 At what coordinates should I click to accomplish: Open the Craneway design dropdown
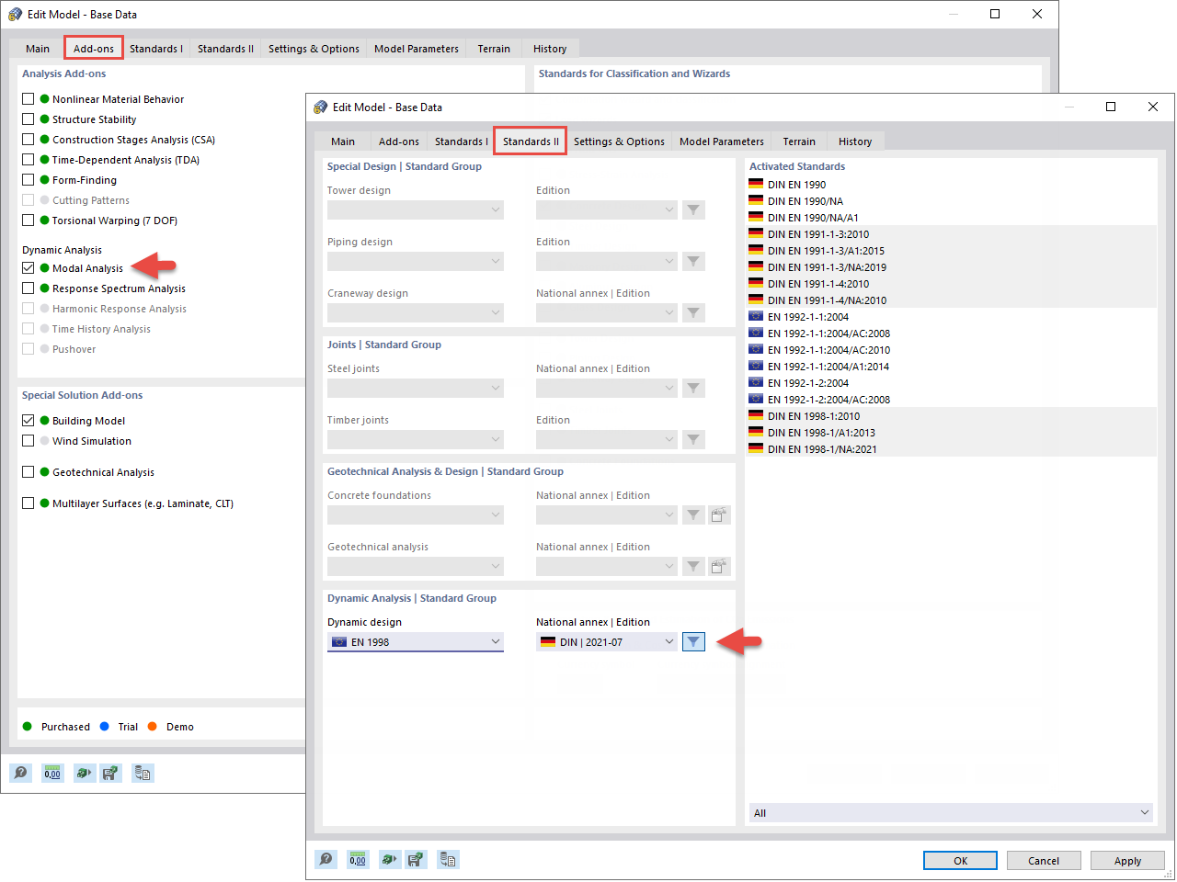click(x=416, y=313)
